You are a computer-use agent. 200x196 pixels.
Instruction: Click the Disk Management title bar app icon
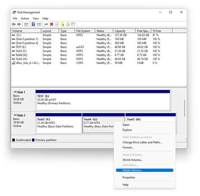(x=14, y=12)
